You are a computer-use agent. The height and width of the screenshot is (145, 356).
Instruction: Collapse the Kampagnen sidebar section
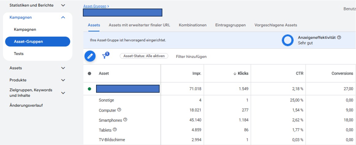pos(63,17)
